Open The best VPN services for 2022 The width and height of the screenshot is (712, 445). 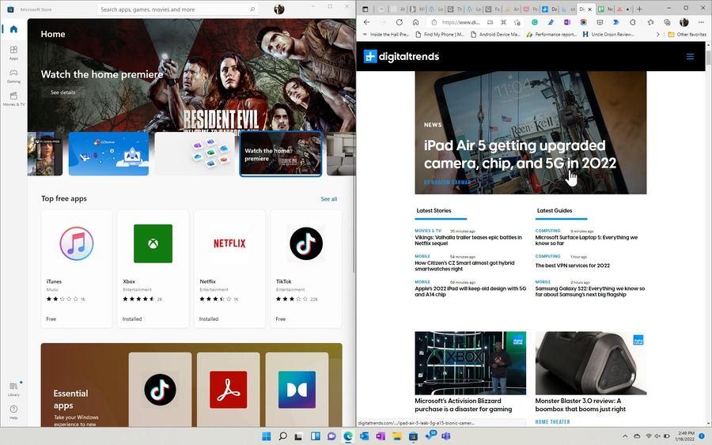tap(572, 266)
